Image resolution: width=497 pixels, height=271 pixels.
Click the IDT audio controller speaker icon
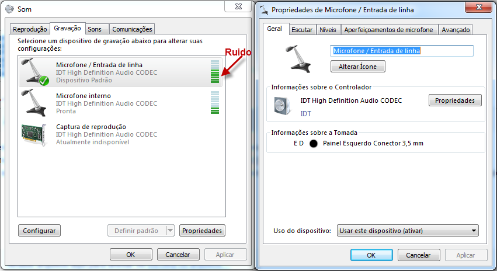(x=283, y=106)
